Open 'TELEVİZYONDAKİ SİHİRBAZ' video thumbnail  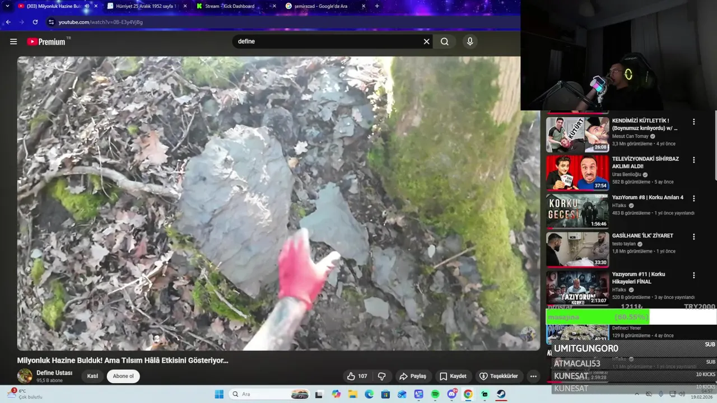coord(578,173)
